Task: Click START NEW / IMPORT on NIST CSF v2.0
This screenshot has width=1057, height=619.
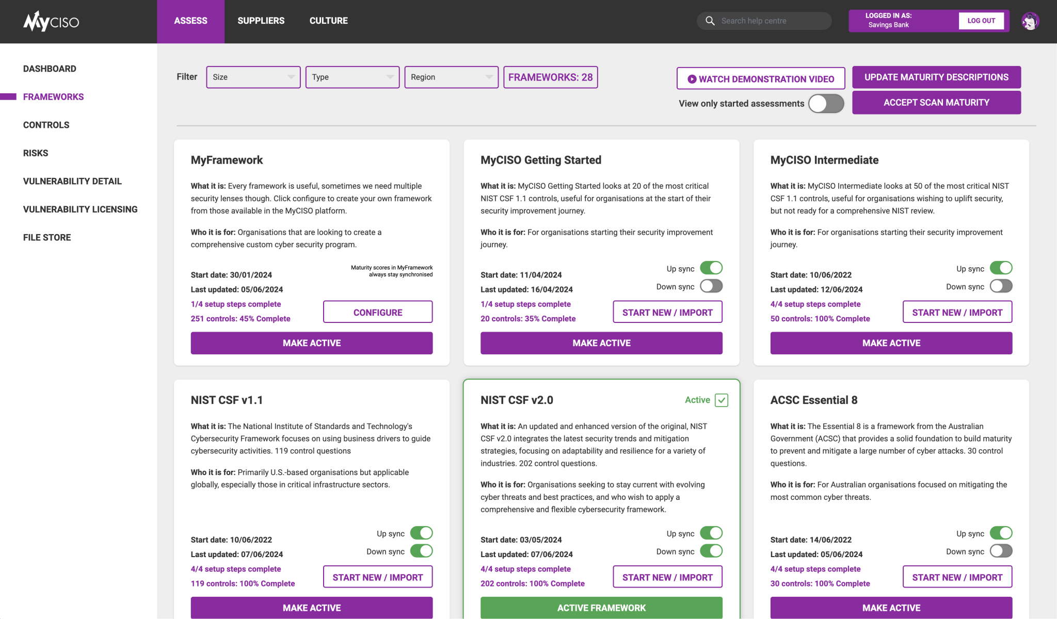Action: 667,577
